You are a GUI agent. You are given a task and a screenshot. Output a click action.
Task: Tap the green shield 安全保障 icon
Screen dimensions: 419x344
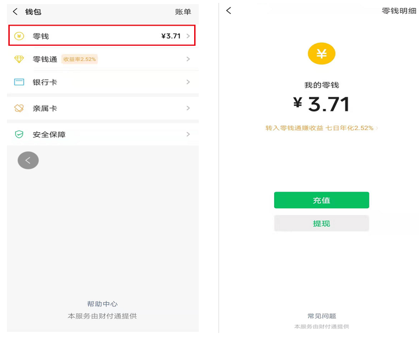click(x=19, y=134)
